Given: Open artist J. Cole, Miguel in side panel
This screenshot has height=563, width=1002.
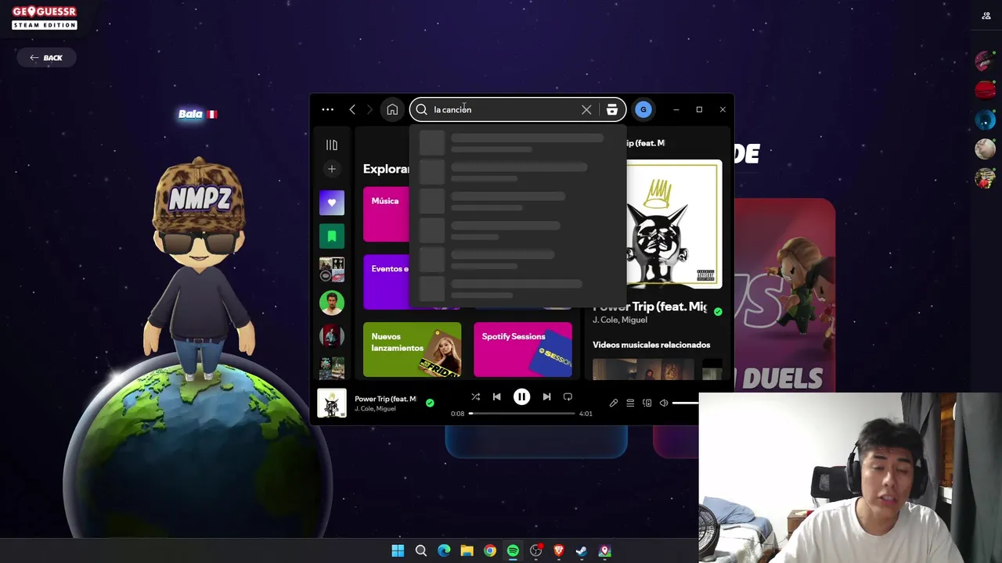Looking at the screenshot, I should click(620, 320).
